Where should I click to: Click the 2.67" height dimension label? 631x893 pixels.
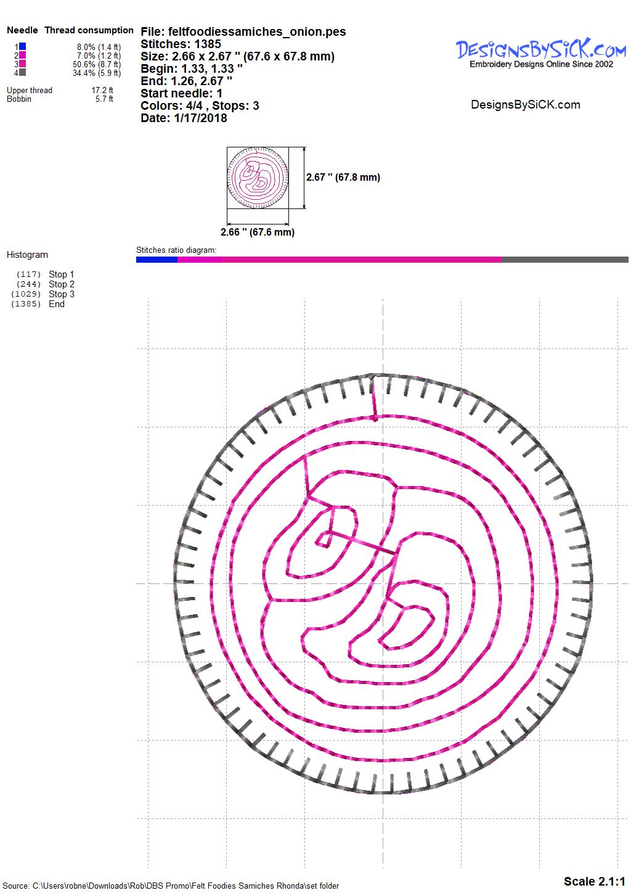pos(343,177)
